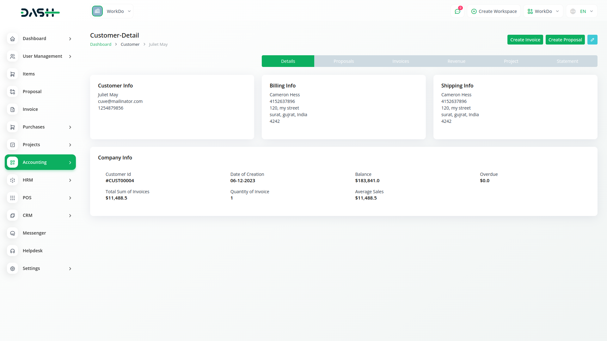Select the Proposal icon in the sidebar
The width and height of the screenshot is (607, 341).
click(13, 92)
